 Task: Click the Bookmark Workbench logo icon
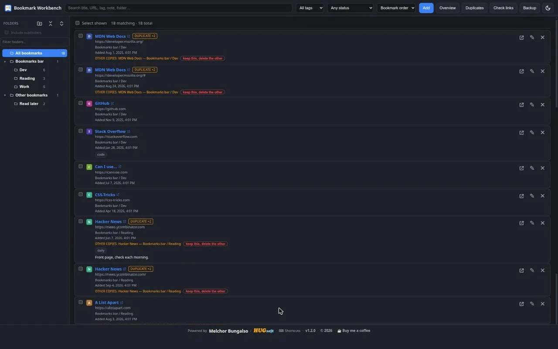(8, 8)
